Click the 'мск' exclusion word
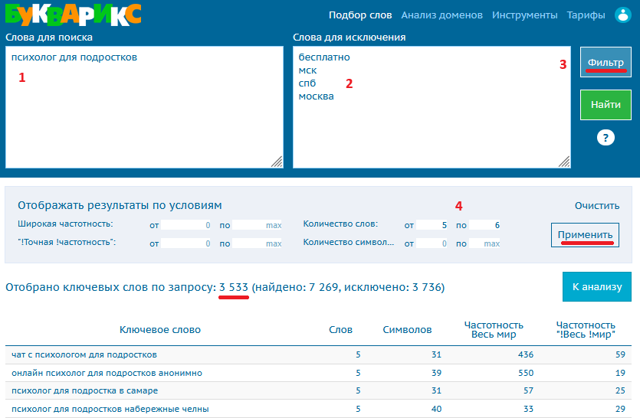 point(308,70)
